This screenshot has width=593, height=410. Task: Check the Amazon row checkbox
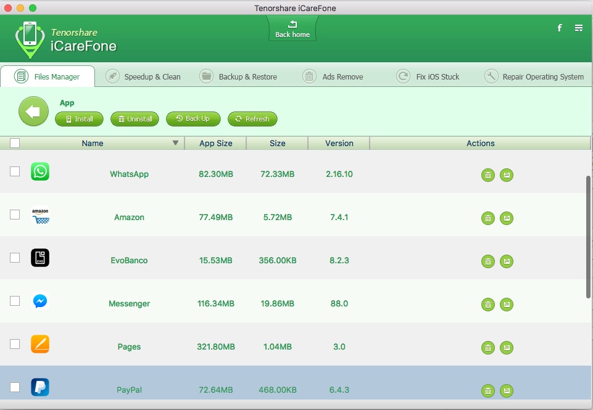pos(15,215)
